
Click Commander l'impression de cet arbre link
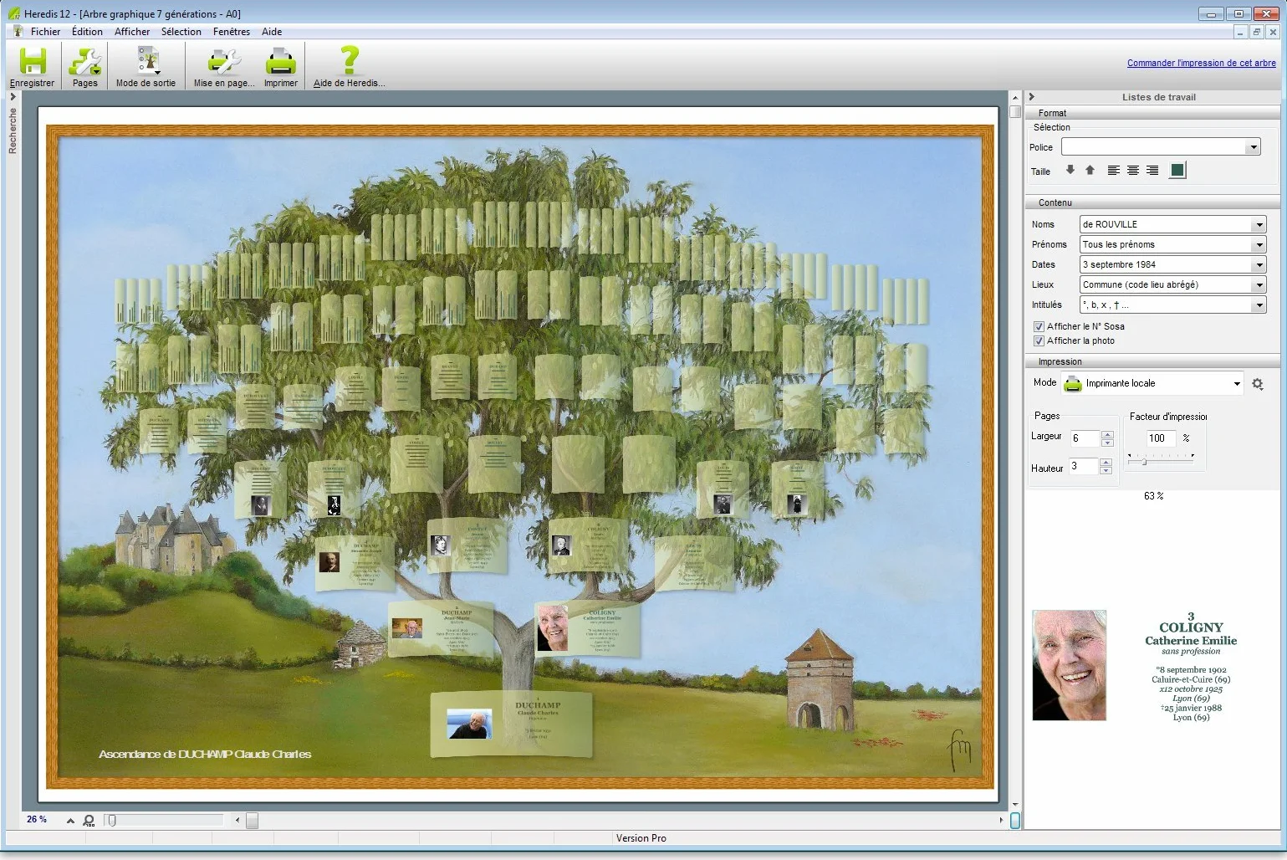tap(1202, 63)
